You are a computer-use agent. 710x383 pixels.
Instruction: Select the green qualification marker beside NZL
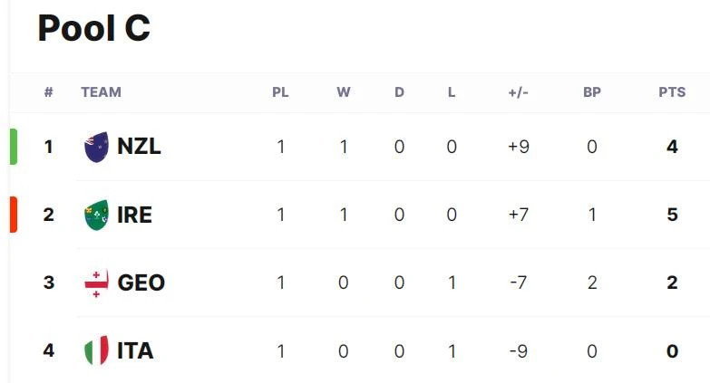coord(14,147)
